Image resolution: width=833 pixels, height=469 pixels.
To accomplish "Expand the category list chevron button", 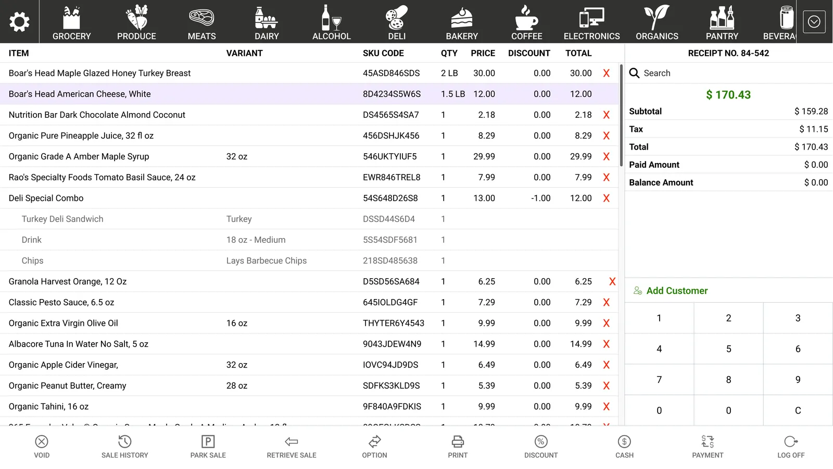I will tap(814, 22).
